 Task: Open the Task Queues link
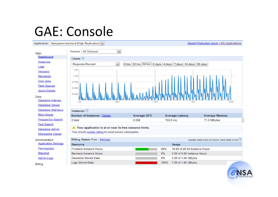click(46, 86)
